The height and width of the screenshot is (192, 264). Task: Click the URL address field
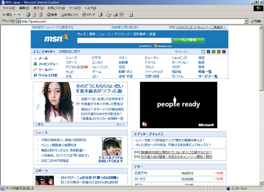132,21
